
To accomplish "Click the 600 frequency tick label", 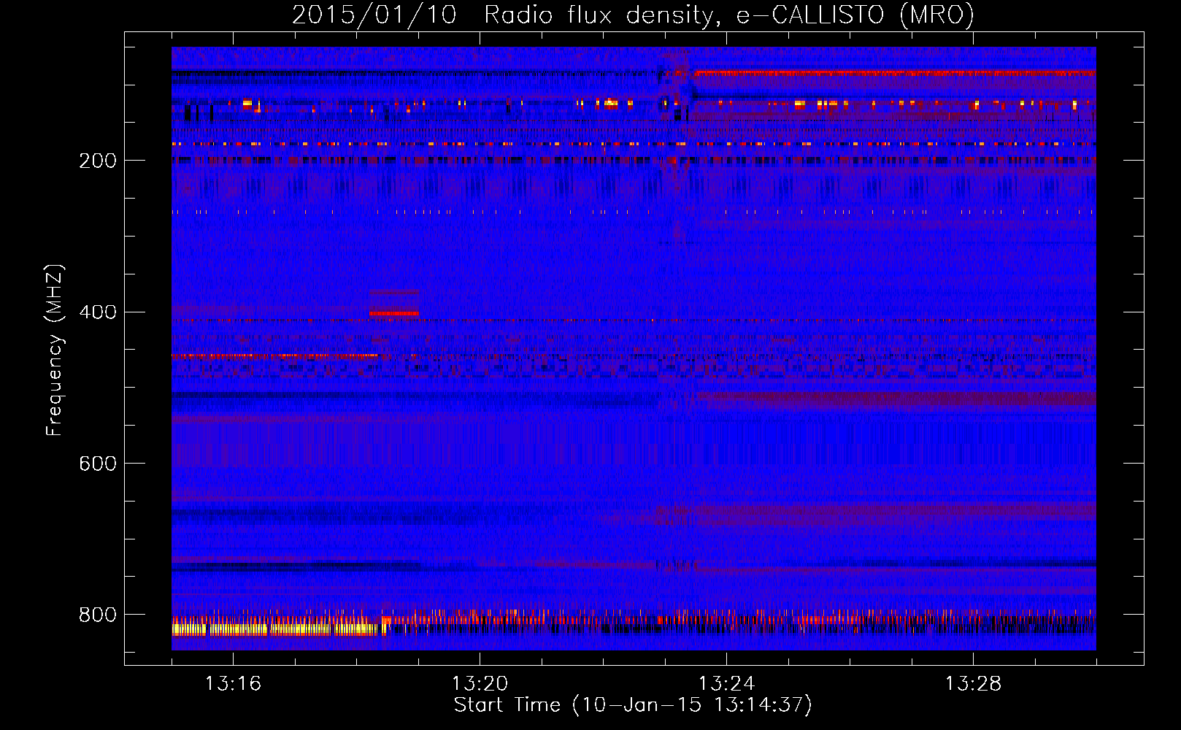I will pyautogui.click(x=98, y=464).
